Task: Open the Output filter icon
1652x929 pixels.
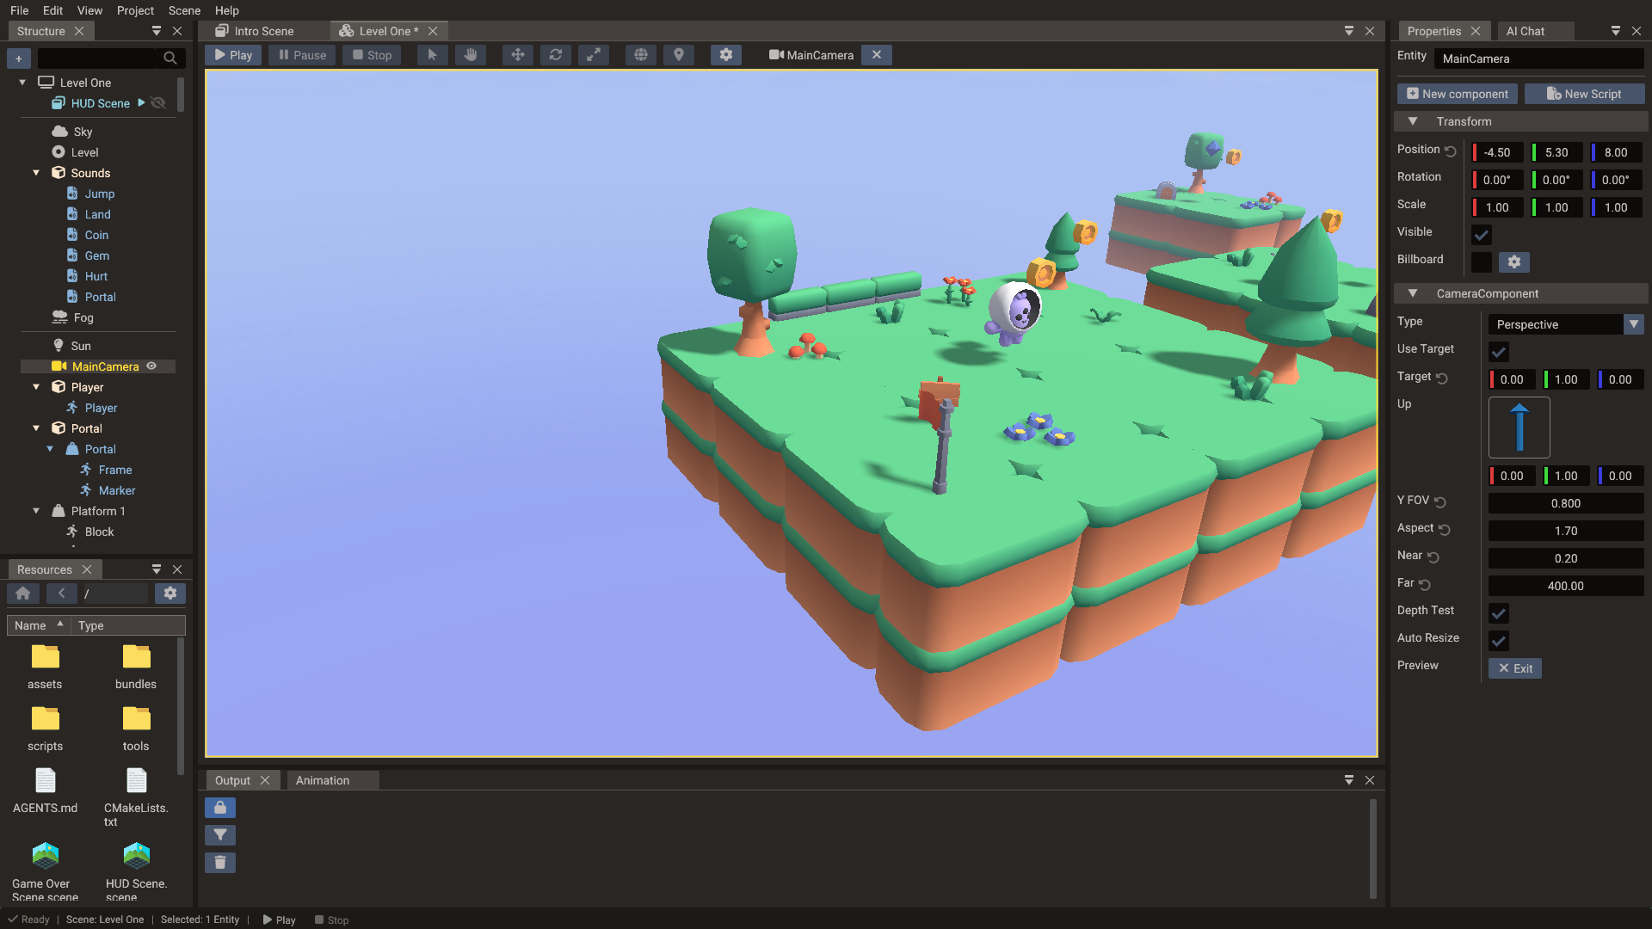Action: 220,835
